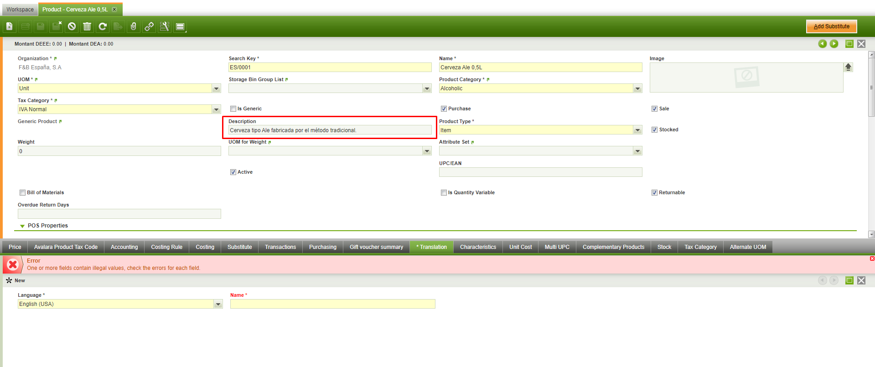Open the Costing Rule subtab
The image size is (875, 367).
pyautogui.click(x=167, y=247)
